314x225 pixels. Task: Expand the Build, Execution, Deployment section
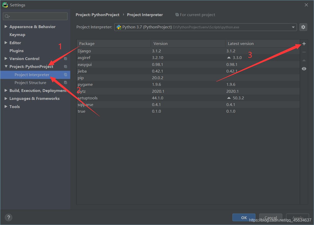tap(6, 90)
